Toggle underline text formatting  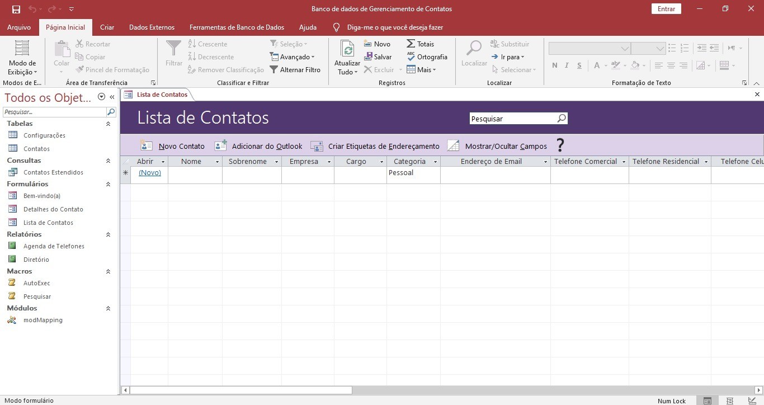[x=578, y=65]
